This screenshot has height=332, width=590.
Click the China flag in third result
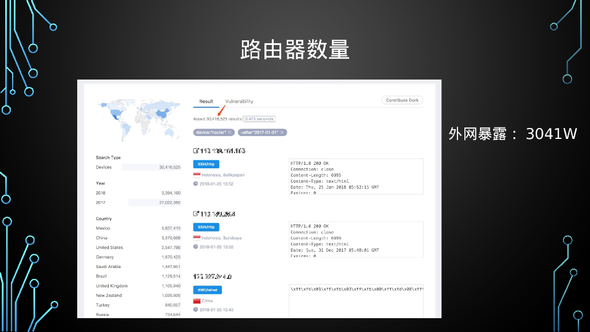(x=196, y=301)
